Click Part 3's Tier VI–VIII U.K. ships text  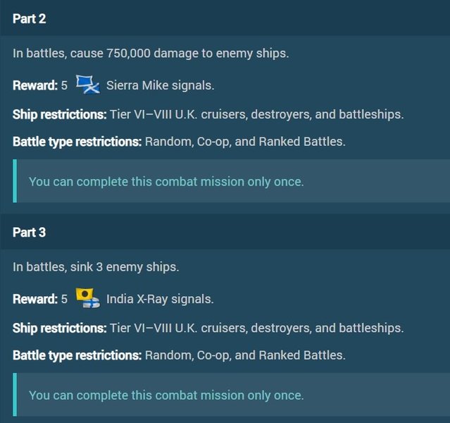click(257, 328)
